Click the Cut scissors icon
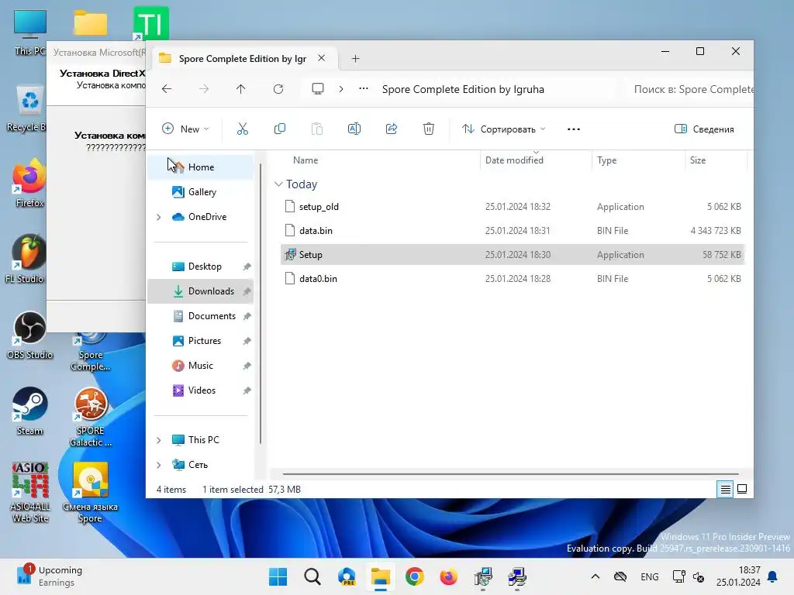The image size is (794, 595). click(x=243, y=129)
